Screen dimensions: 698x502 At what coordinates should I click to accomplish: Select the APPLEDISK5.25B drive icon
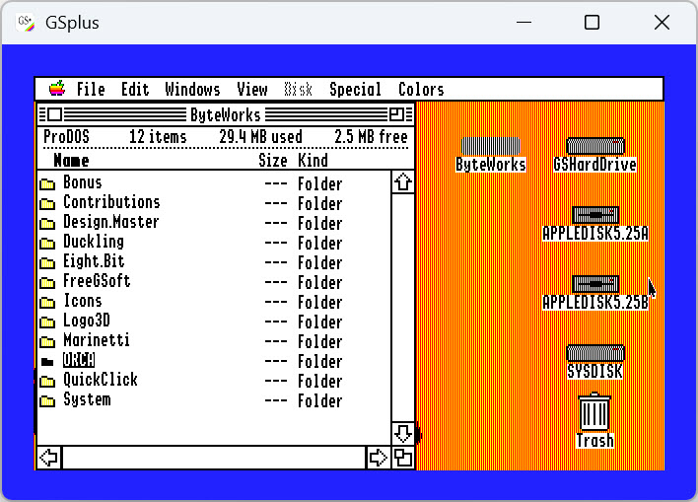[x=595, y=284]
